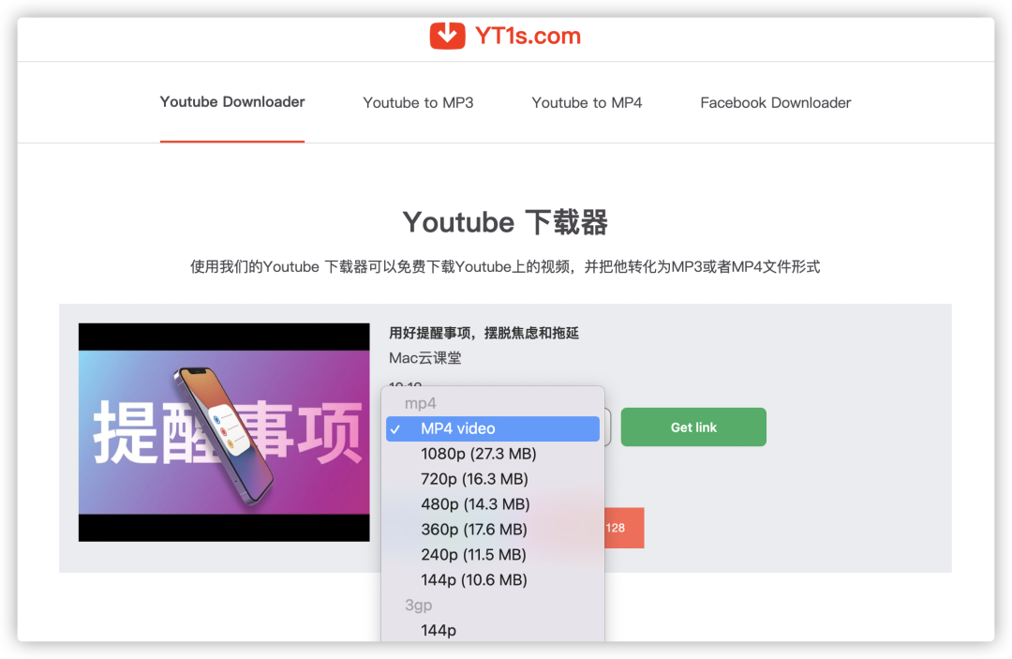Select the MP4 video option

coord(493,428)
